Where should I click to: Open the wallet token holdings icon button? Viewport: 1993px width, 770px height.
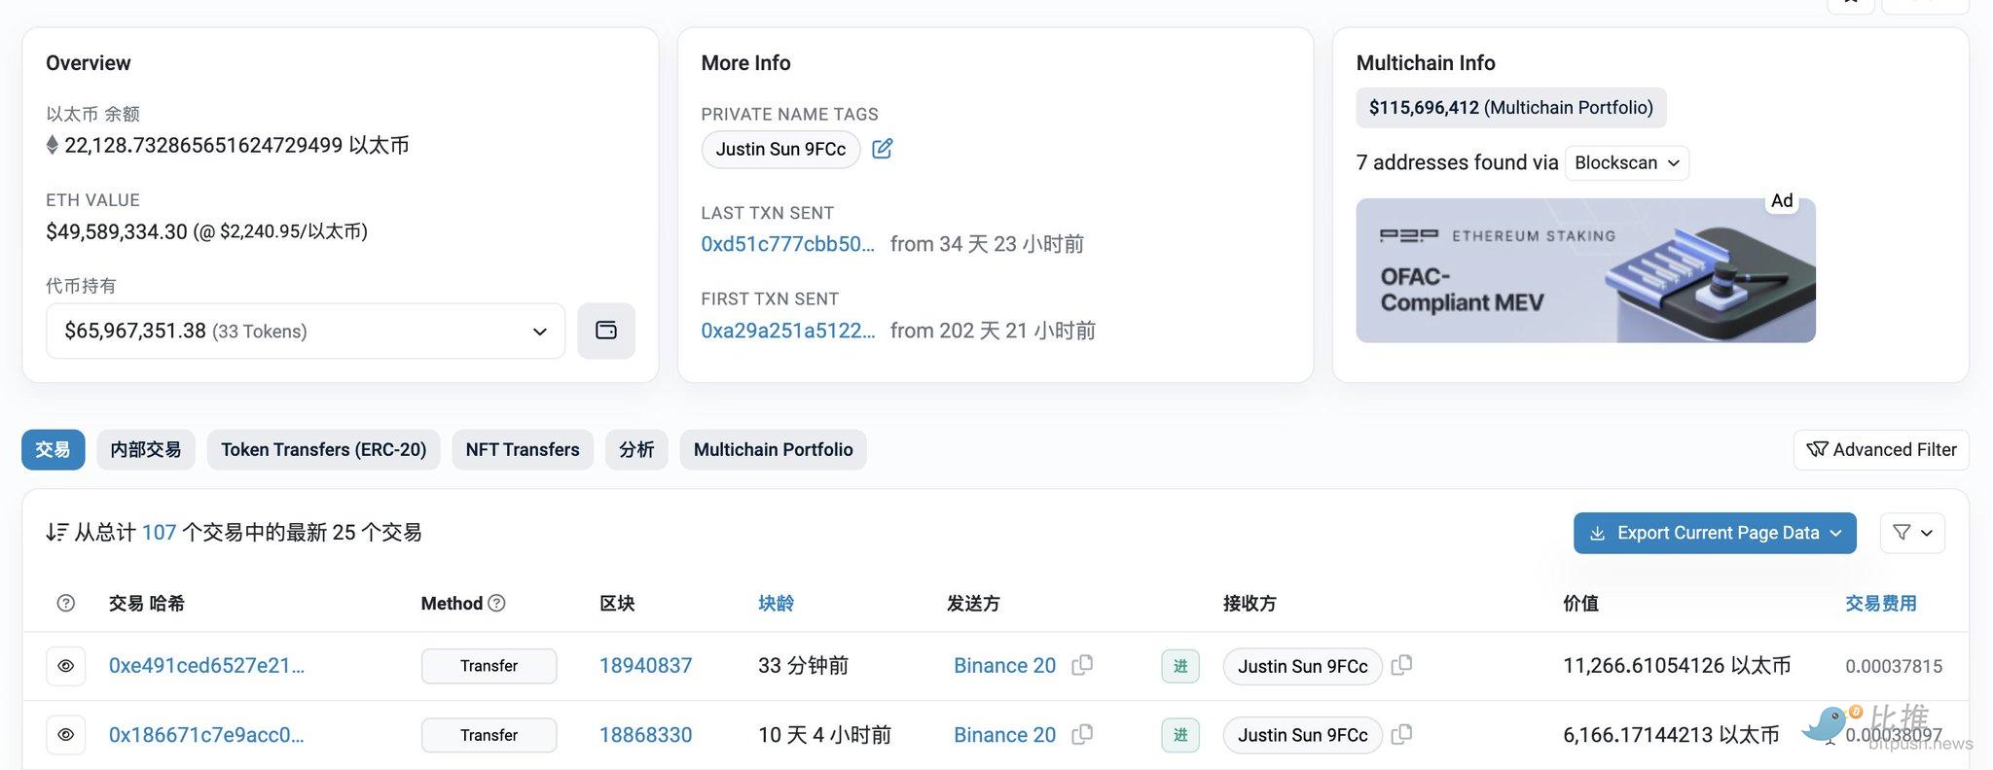605,331
